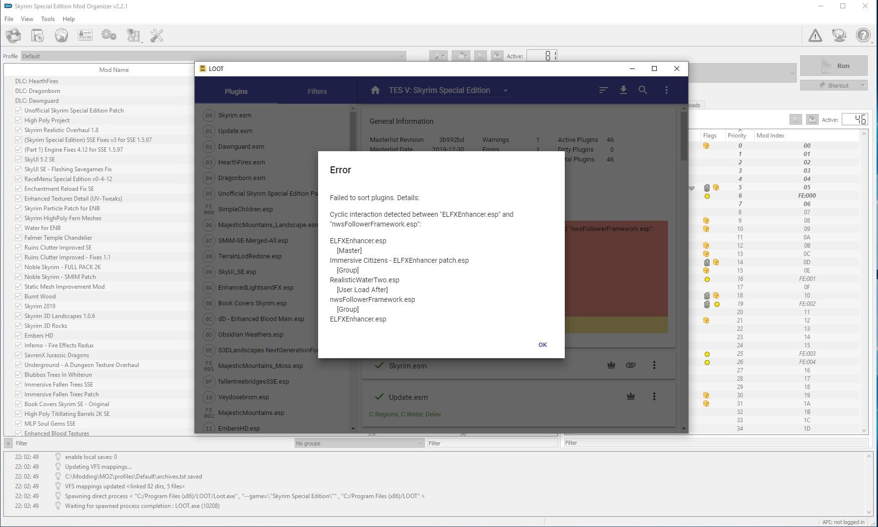This screenshot has height=527, width=878.
Task: Click the home icon in LOOT
Action: [x=375, y=90]
